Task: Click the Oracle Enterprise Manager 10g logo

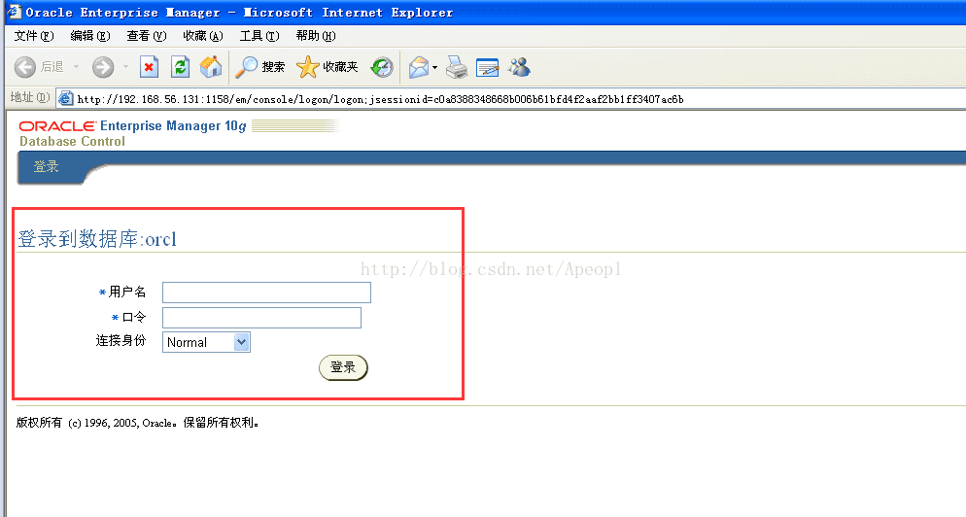Action: [132, 125]
